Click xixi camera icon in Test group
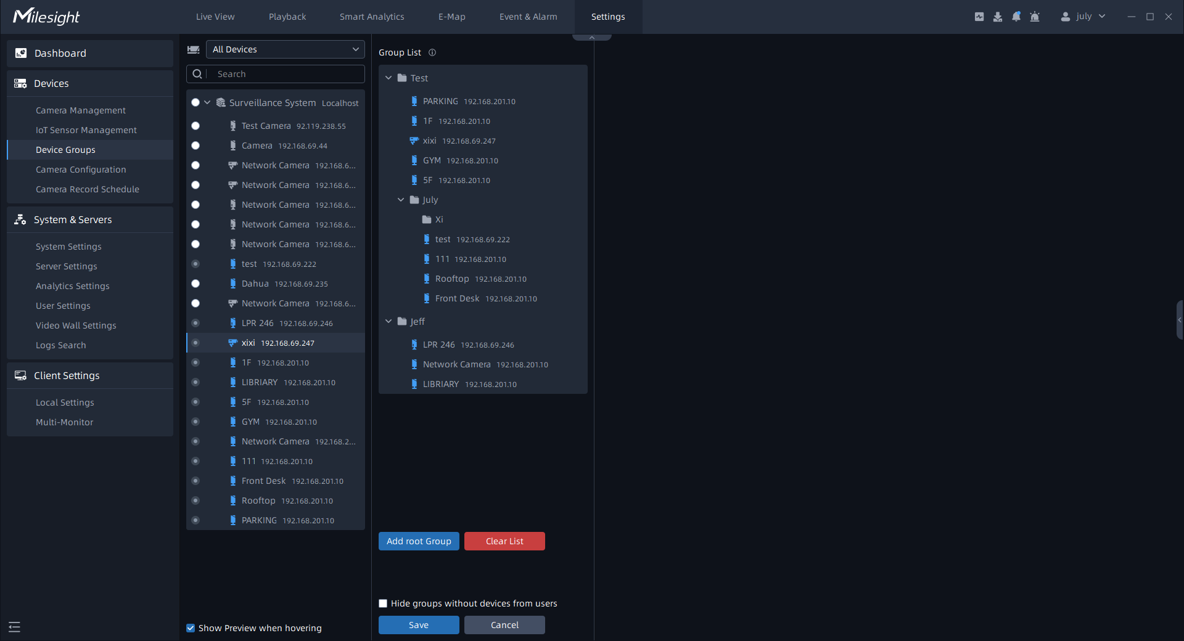Image resolution: width=1184 pixels, height=641 pixels. (x=414, y=141)
